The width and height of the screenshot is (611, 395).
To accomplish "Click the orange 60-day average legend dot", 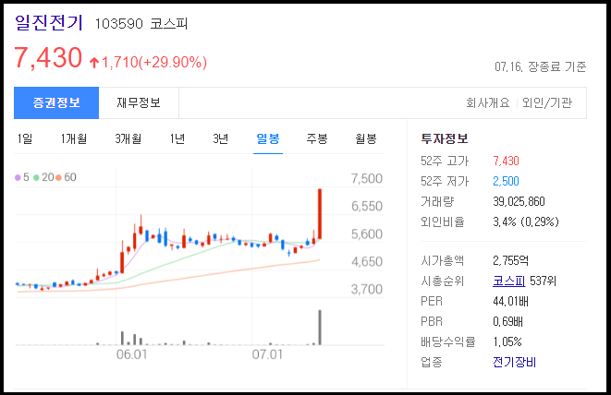I will click(x=58, y=178).
